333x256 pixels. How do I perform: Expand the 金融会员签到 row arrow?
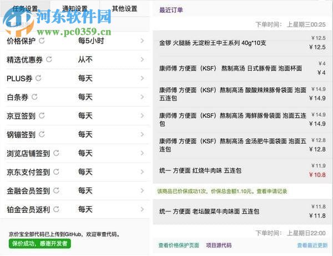[x=142, y=190]
